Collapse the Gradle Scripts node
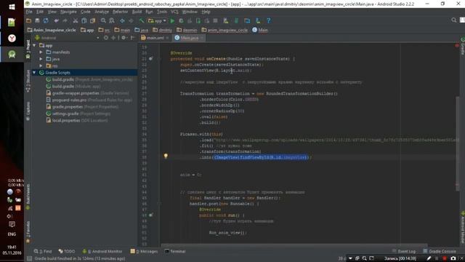 click(34, 73)
